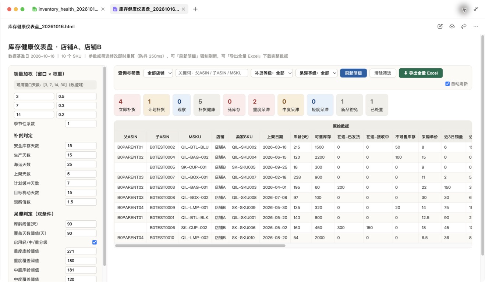Click the left panel vertical scrollbar

point(105,166)
